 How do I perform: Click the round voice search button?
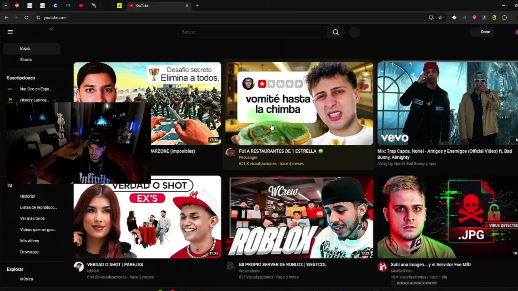355,32
